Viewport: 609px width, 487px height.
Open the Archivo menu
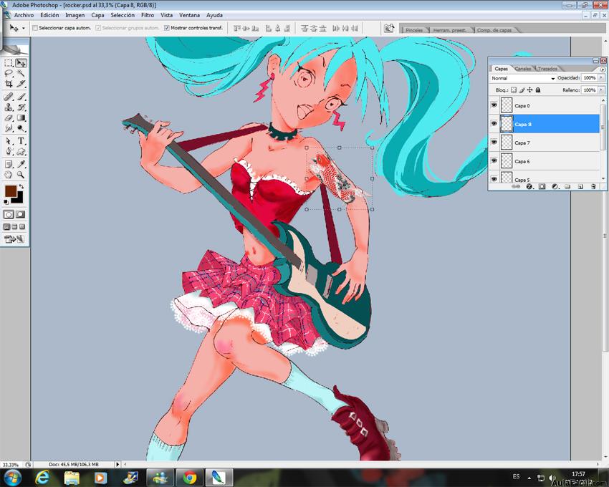tap(24, 15)
